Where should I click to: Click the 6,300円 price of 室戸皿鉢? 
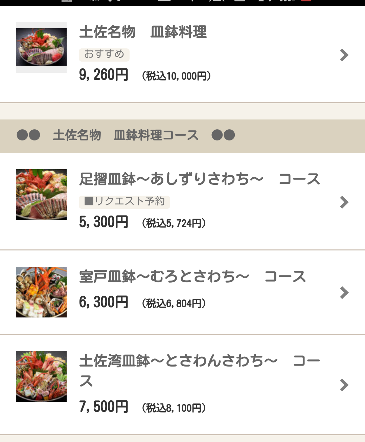(x=104, y=302)
